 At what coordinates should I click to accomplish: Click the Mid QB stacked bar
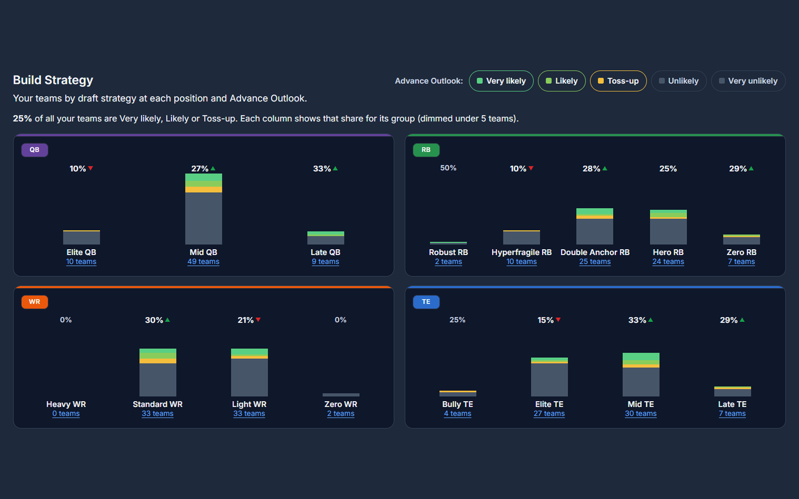(x=204, y=209)
